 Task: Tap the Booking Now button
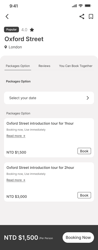pos(78,238)
